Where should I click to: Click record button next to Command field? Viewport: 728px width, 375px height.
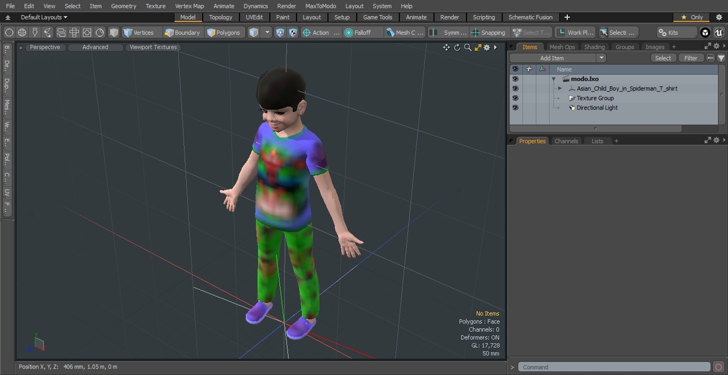[718, 367]
